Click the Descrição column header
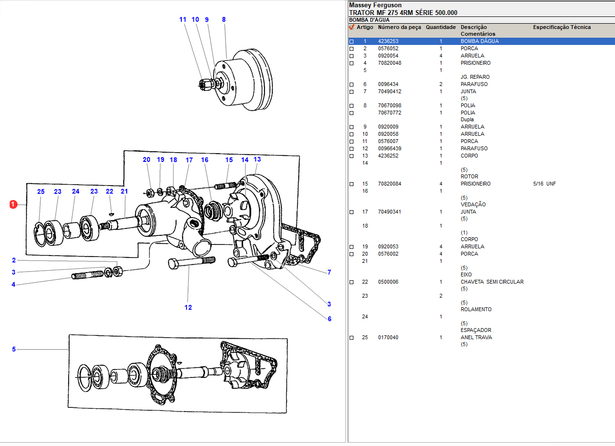Viewport: 615px width, 446px height. point(473,28)
